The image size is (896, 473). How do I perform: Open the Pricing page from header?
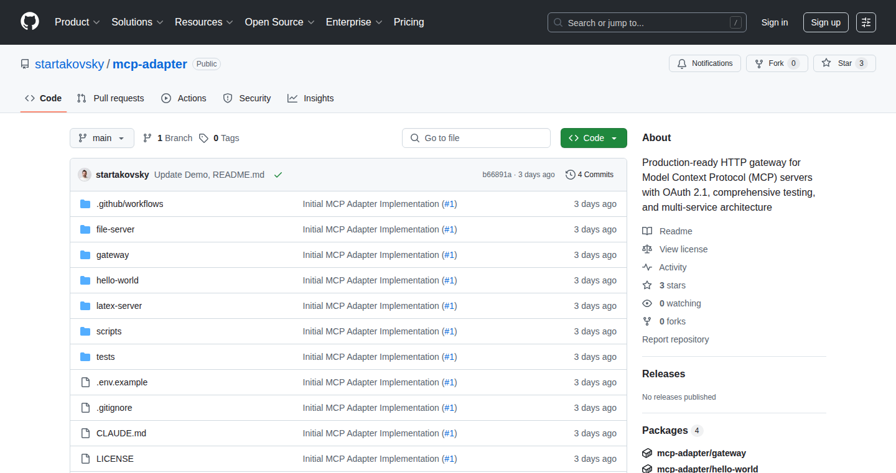tap(409, 22)
